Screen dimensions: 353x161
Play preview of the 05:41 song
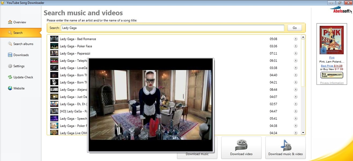click(x=296, y=119)
